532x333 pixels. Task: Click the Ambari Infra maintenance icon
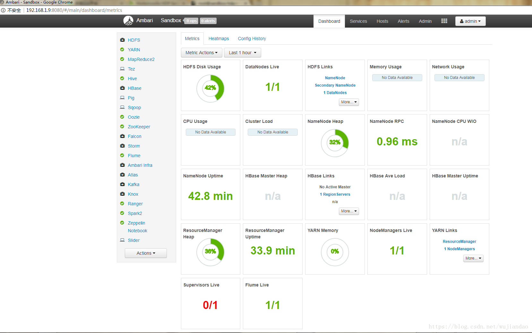tap(122, 165)
